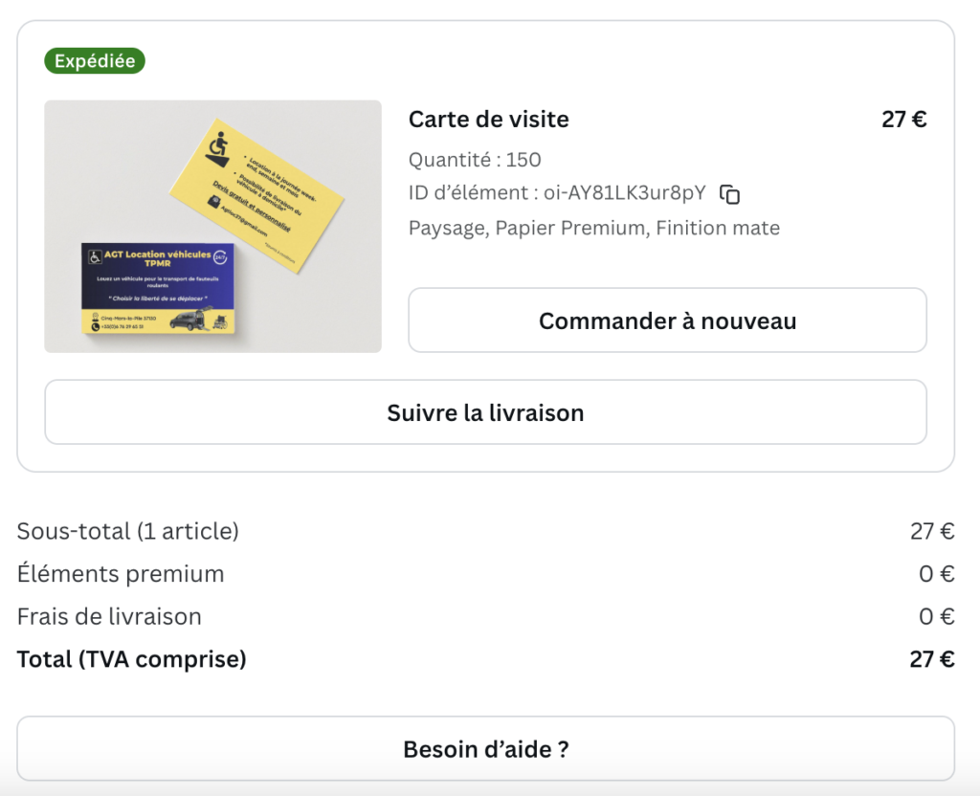Select the ID d'élément oi-AY81LK3ur8pY text
This screenshot has width=980, height=796.
pos(558,193)
